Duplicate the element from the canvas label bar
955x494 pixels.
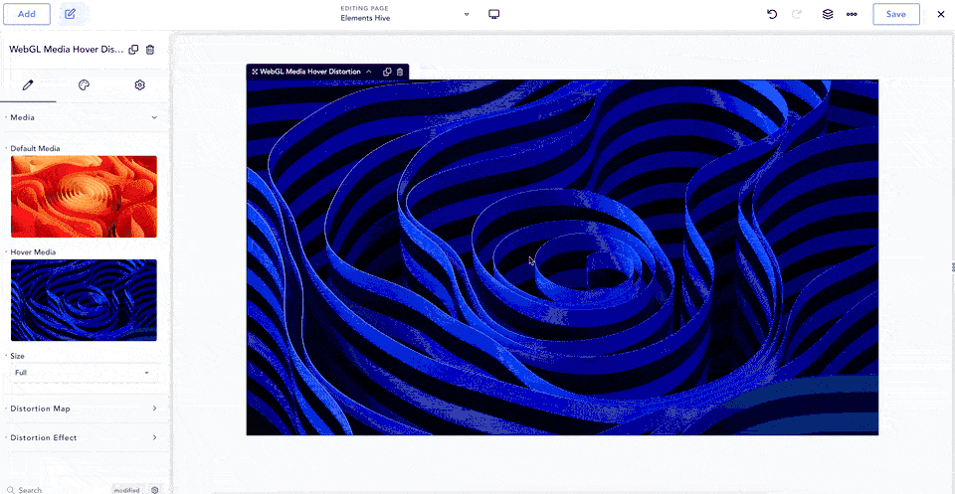(x=387, y=72)
